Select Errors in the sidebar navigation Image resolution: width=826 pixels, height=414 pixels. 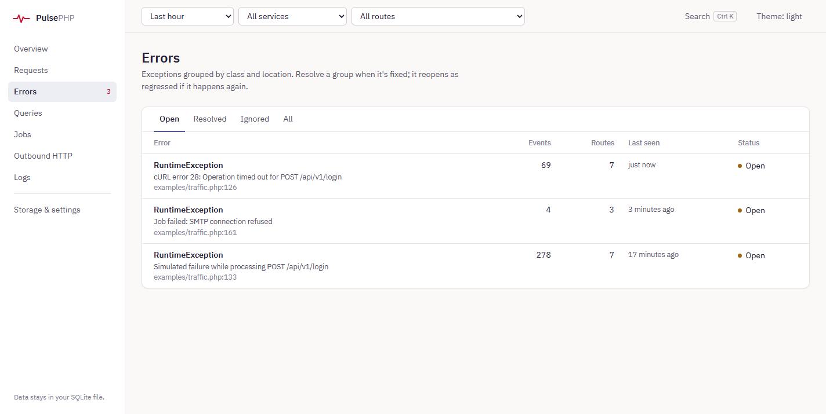pos(62,91)
